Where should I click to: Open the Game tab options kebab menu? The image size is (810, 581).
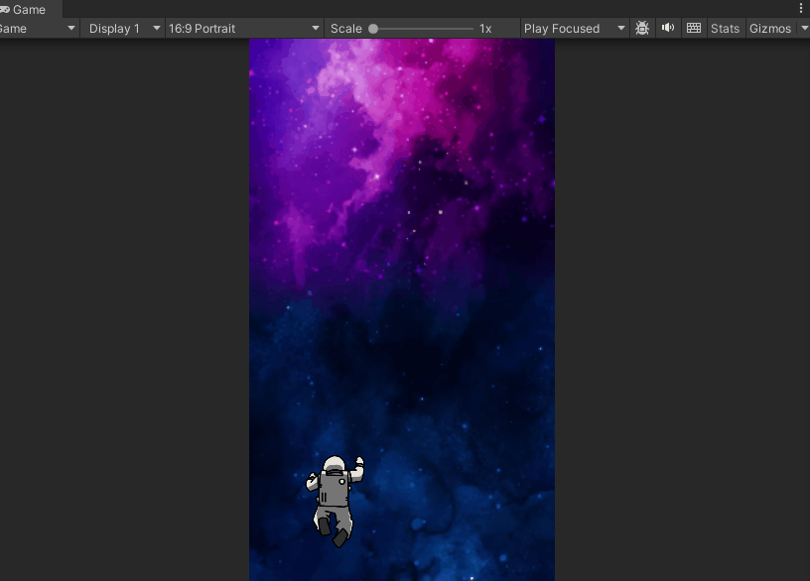(801, 8)
